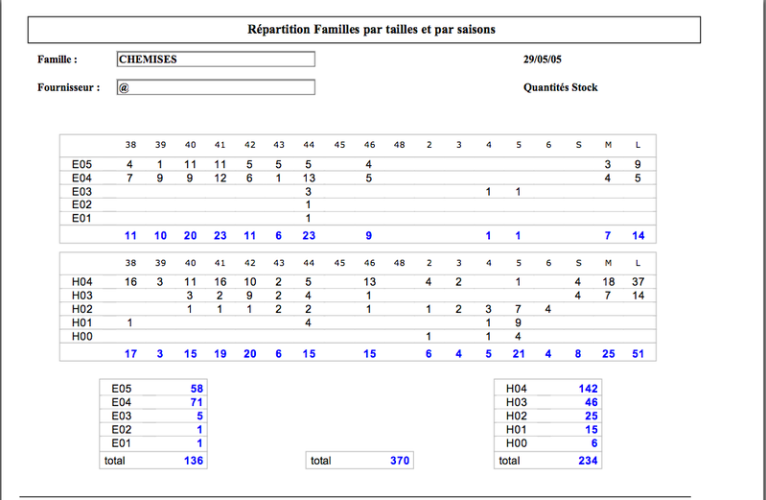Click the blue column total 14 in upper grid
The image size is (766, 500).
coord(638,236)
